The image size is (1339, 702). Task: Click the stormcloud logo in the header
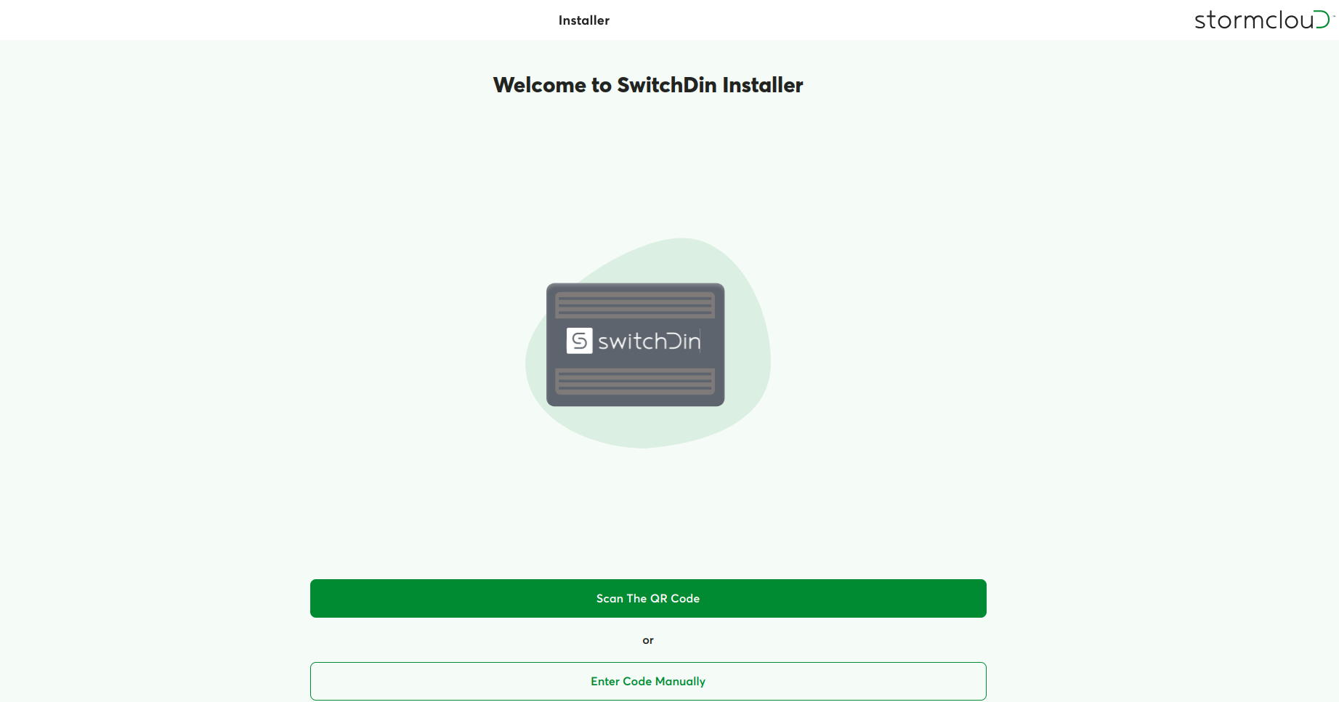[x=1263, y=20]
